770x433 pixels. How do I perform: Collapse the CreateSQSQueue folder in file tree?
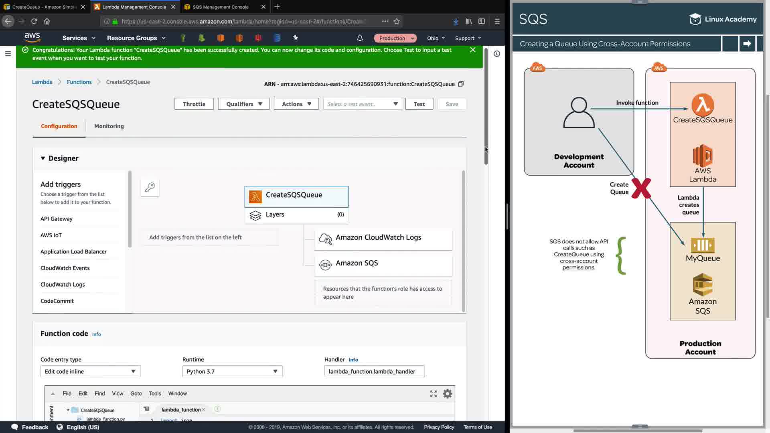coord(68,410)
